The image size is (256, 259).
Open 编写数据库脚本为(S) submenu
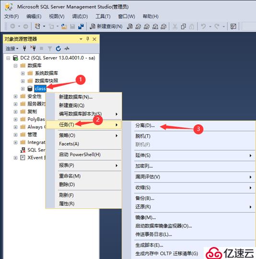[83, 114]
